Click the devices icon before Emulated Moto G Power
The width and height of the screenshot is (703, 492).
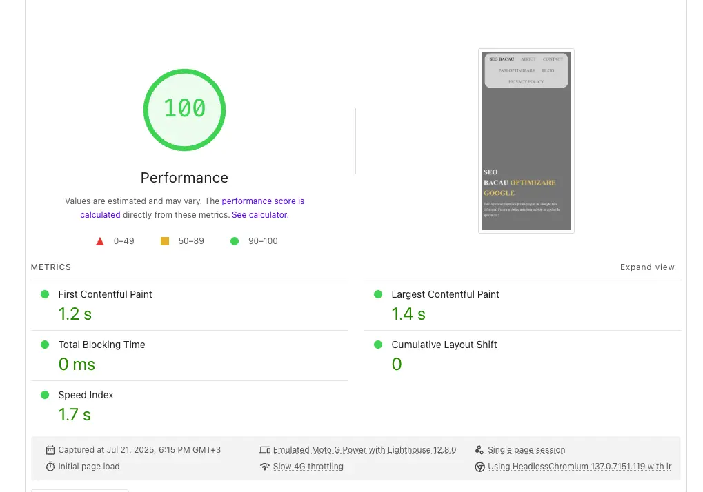point(265,450)
